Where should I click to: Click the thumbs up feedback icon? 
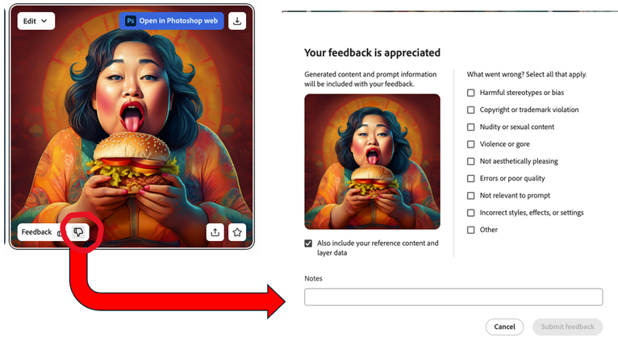pos(60,233)
